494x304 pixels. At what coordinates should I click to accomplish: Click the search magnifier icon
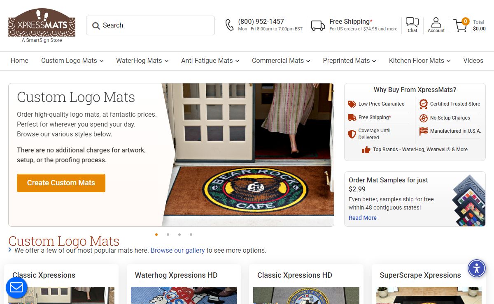(x=96, y=25)
